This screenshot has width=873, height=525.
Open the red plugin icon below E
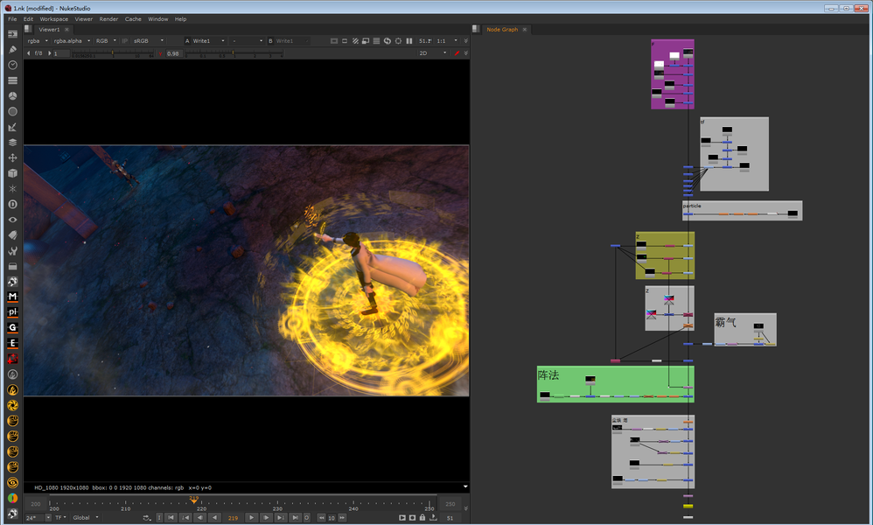(12, 359)
